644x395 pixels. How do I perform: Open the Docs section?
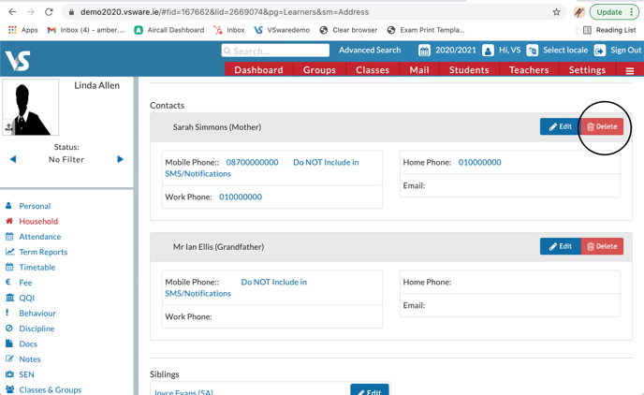28,344
